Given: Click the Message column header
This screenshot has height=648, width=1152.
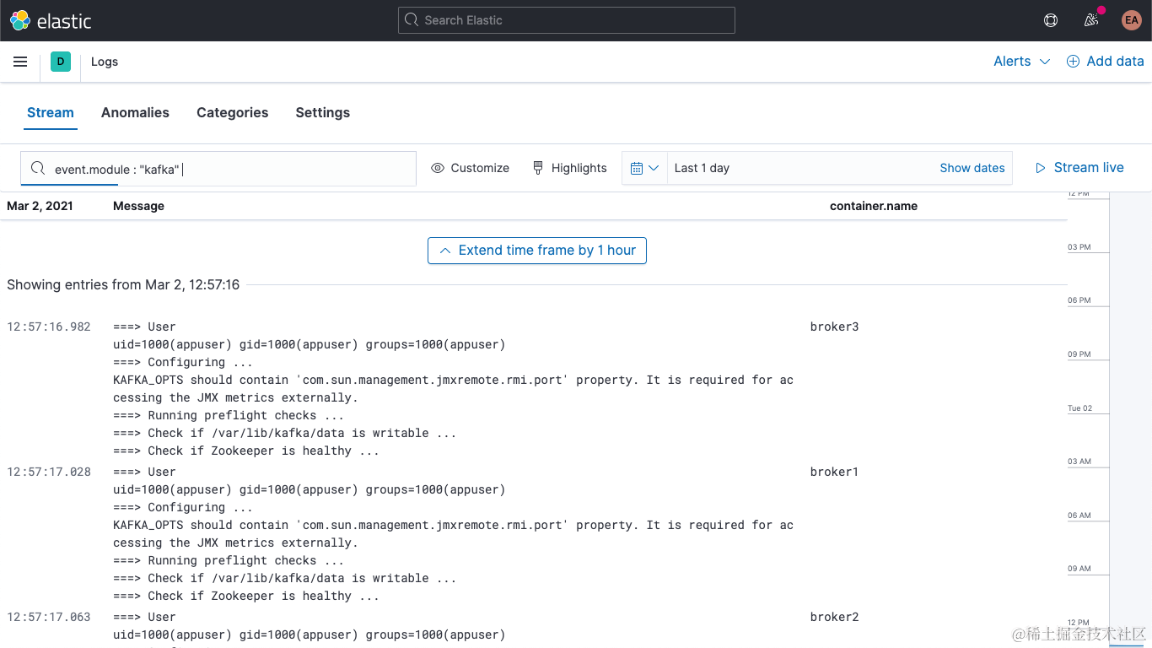Looking at the screenshot, I should pyautogui.click(x=138, y=206).
